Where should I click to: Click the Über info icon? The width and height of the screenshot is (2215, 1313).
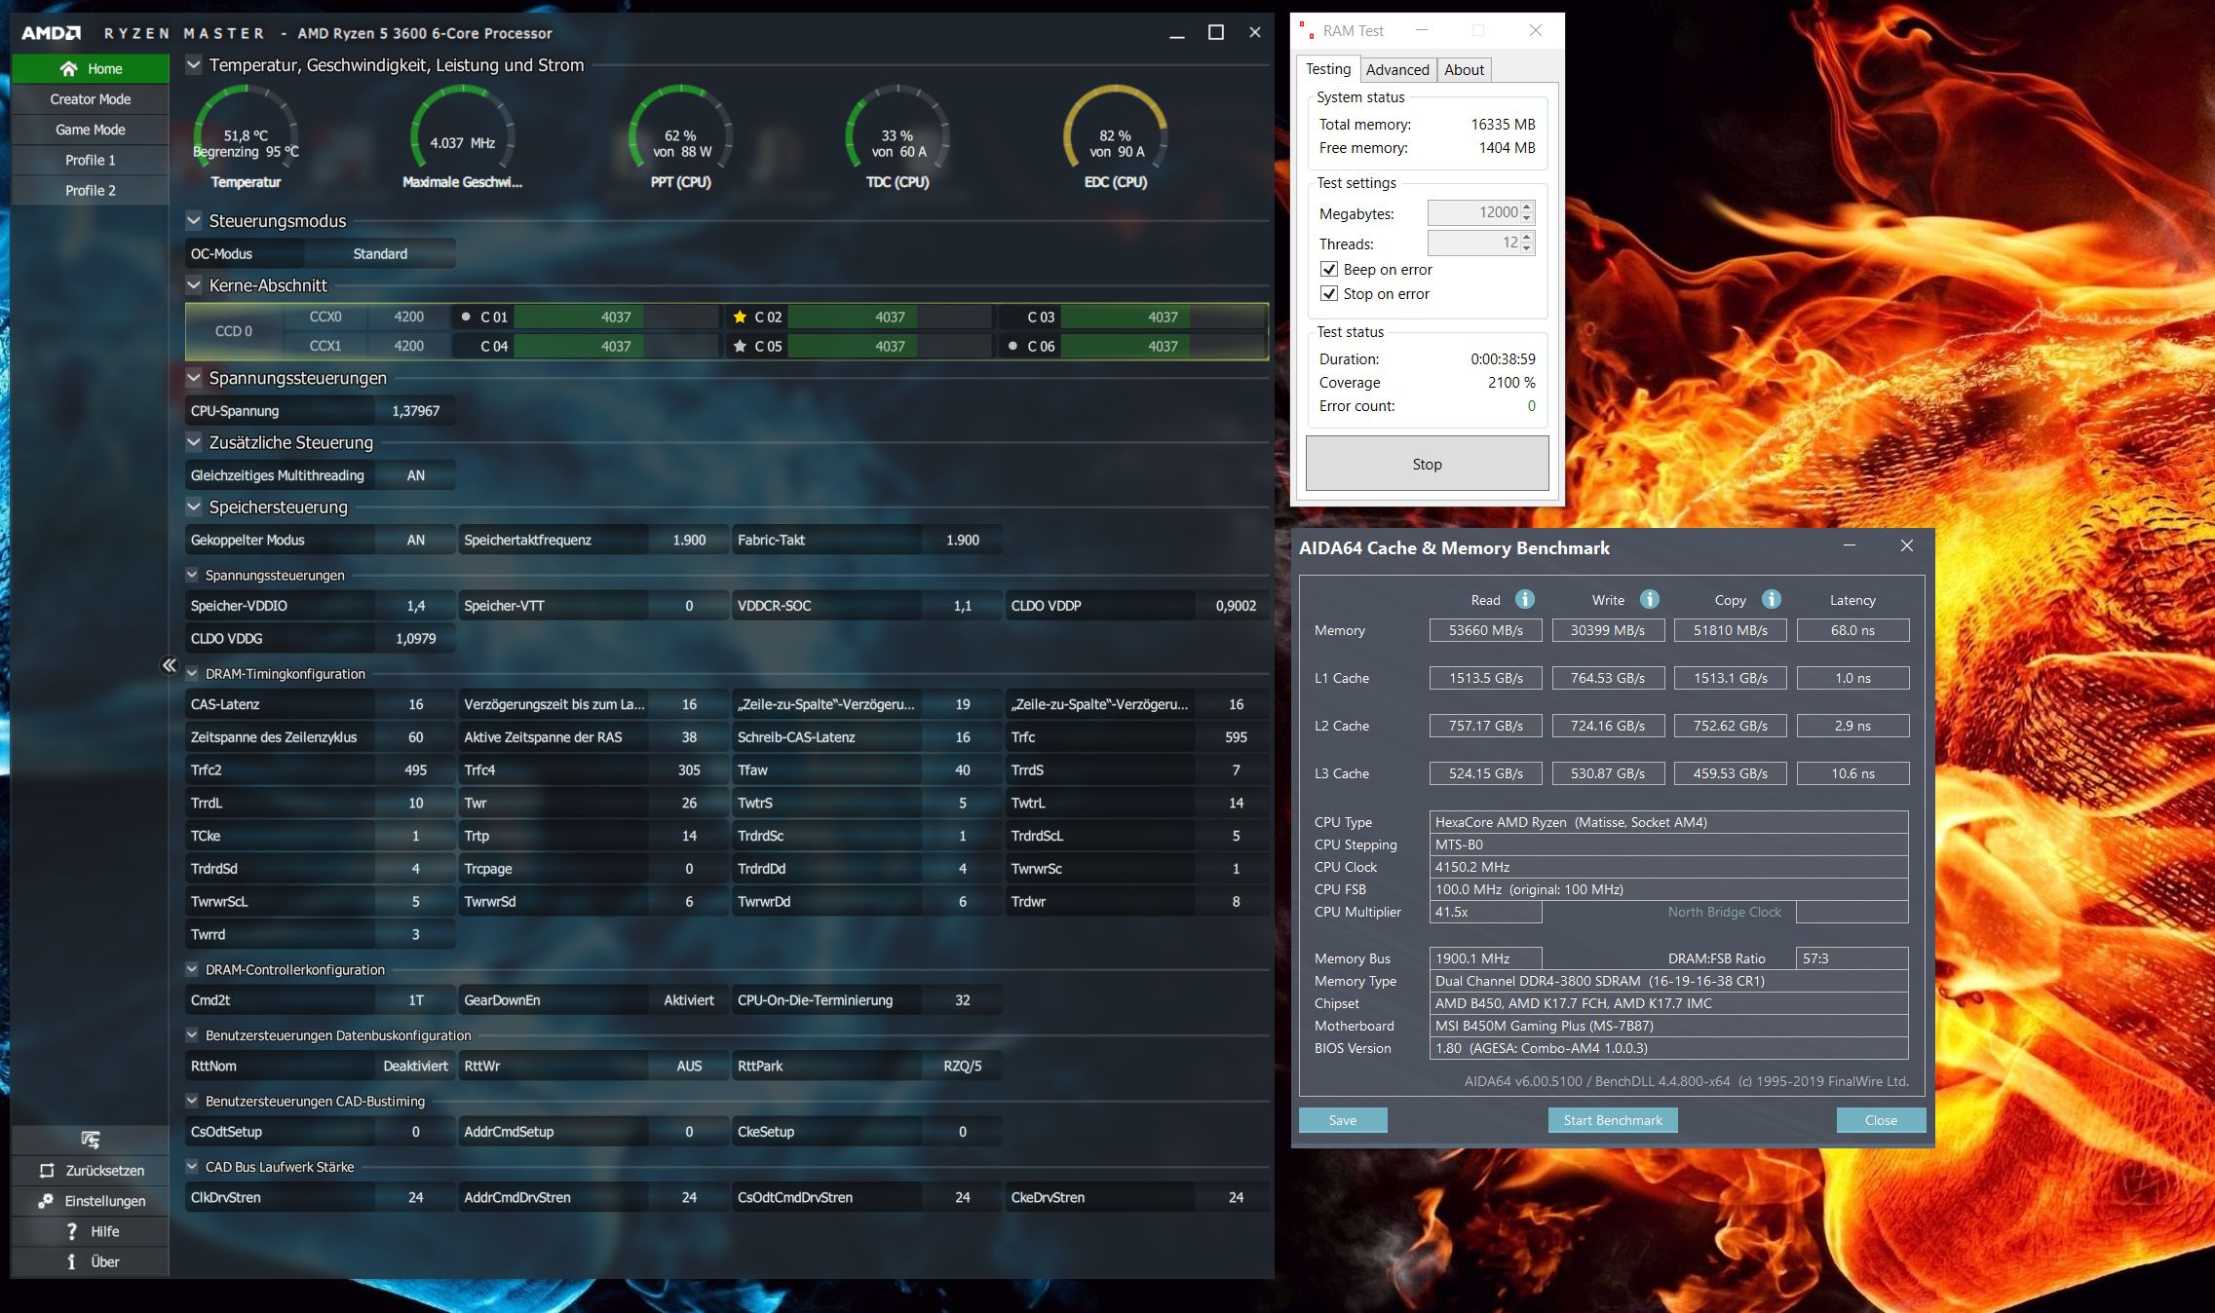[71, 1261]
